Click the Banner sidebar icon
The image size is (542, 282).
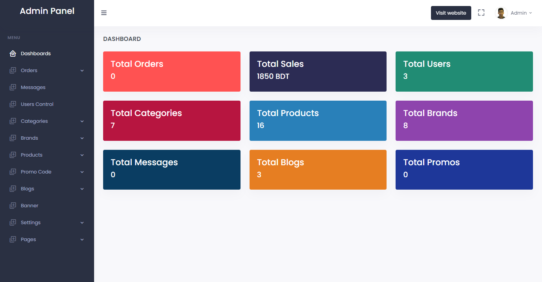coord(13,205)
